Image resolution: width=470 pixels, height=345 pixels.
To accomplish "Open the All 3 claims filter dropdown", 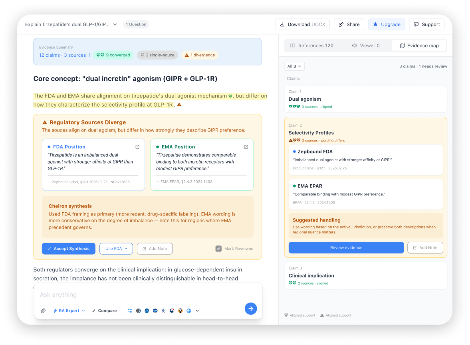I will (x=294, y=66).
